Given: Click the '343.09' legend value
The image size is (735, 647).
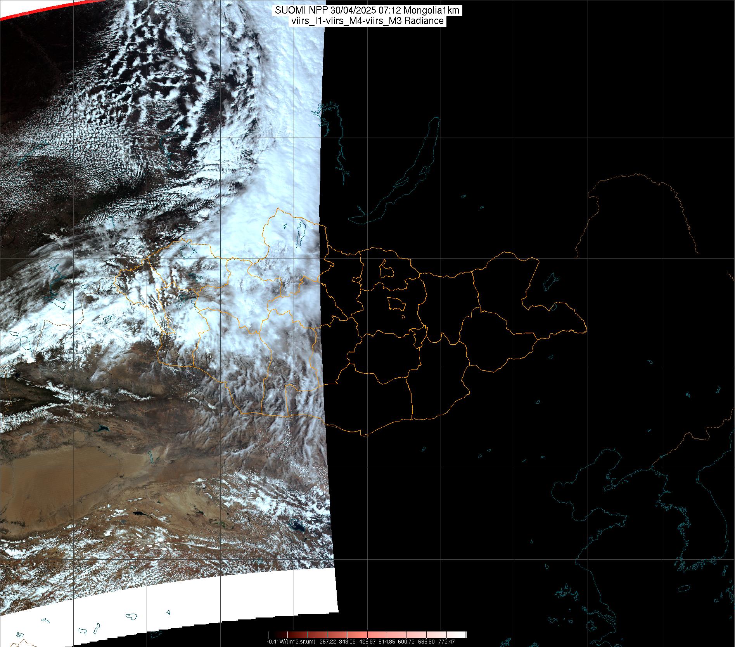Looking at the screenshot, I should coord(347,642).
